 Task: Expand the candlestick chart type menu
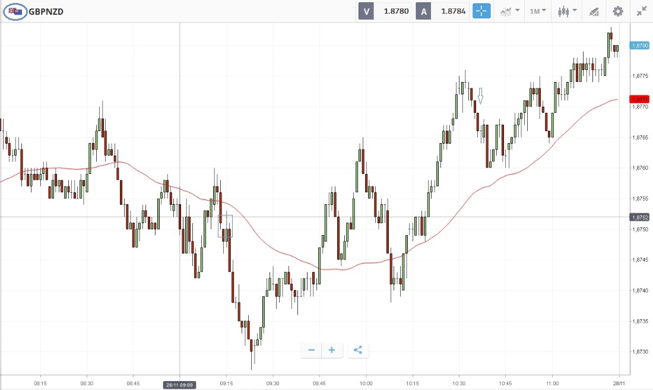pos(567,11)
